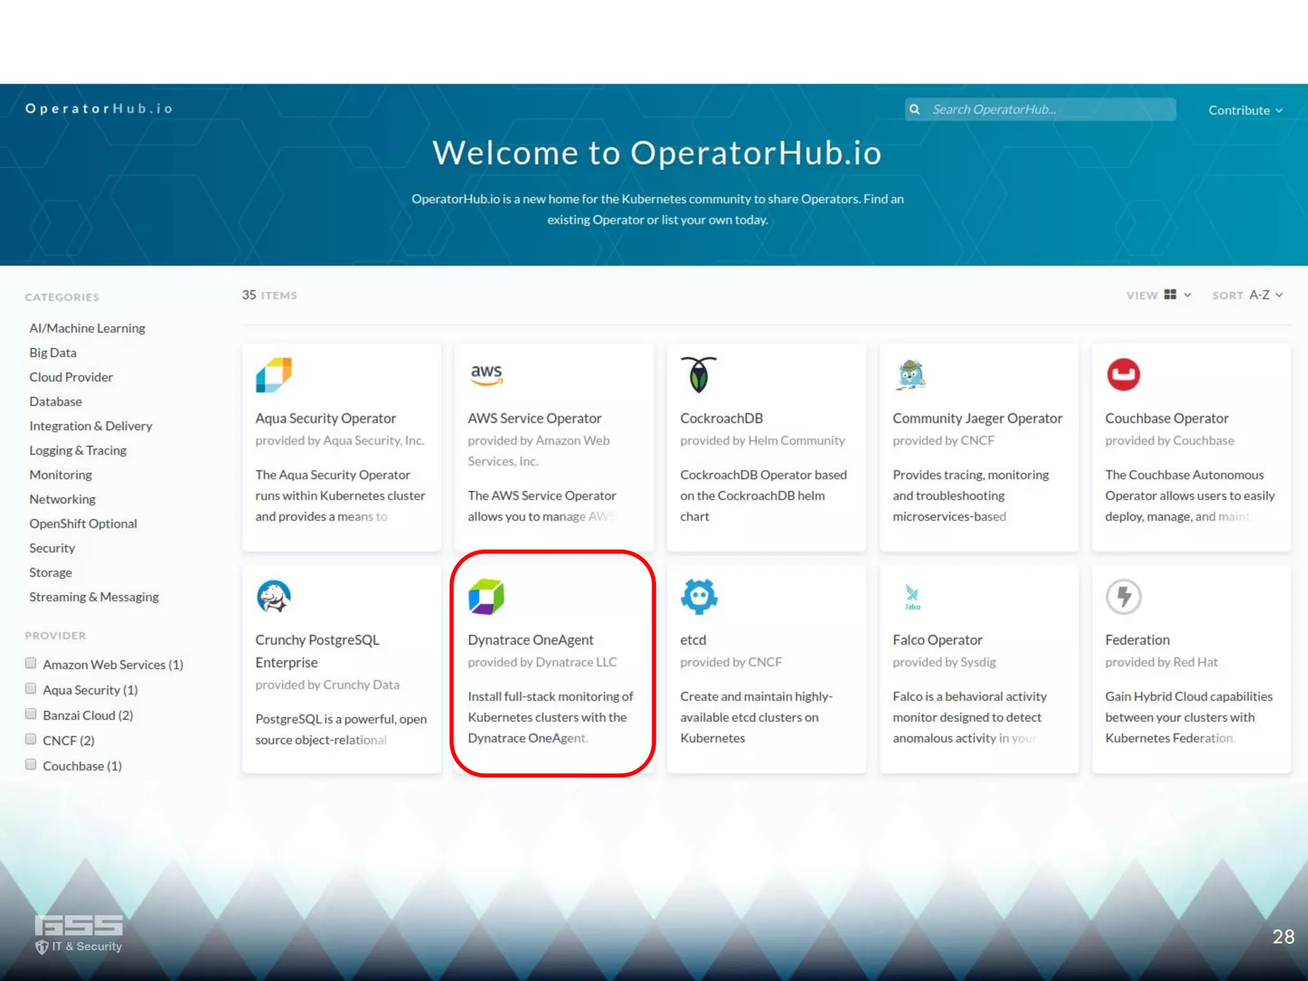Open the Falco Operator title link

click(937, 640)
